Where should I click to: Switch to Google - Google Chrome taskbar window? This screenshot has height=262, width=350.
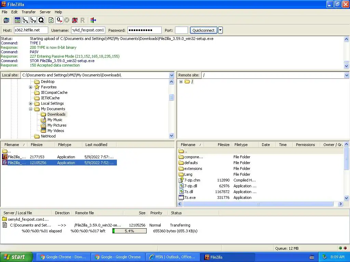[x=118, y=257]
